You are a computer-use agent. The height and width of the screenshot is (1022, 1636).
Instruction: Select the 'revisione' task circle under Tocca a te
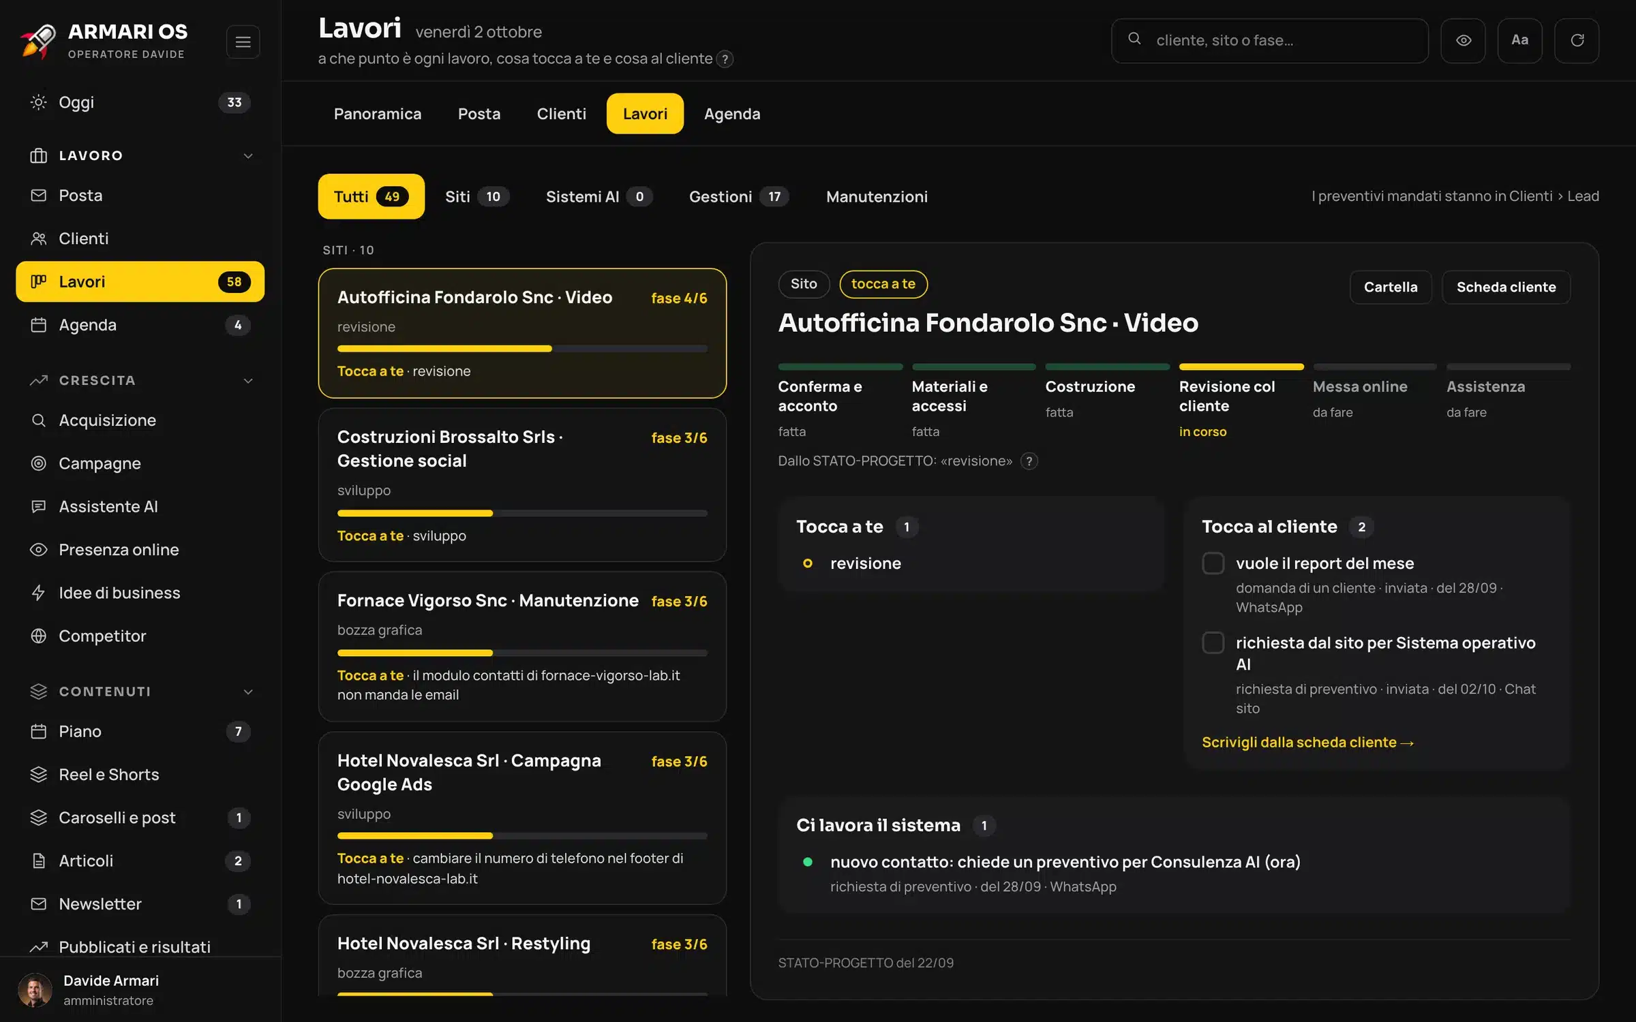click(808, 563)
